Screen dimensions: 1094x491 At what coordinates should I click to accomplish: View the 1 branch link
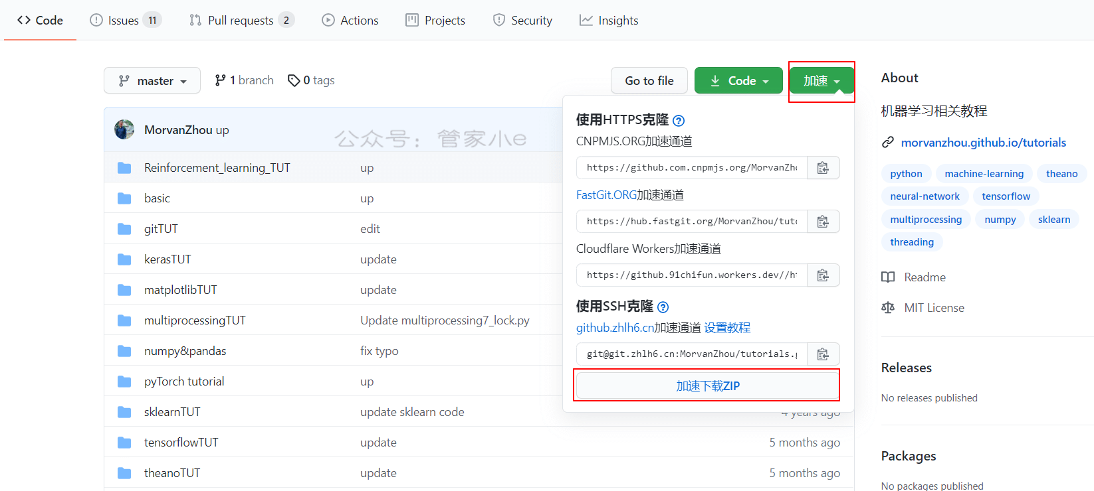point(244,80)
